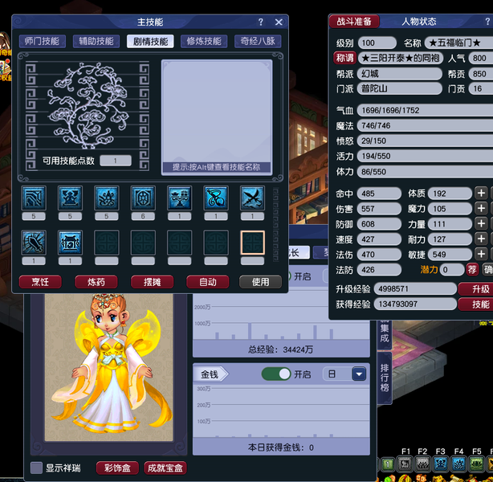Click the 使用 button

pos(261,282)
